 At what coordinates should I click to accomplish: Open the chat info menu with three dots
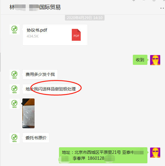[x=162, y=8]
